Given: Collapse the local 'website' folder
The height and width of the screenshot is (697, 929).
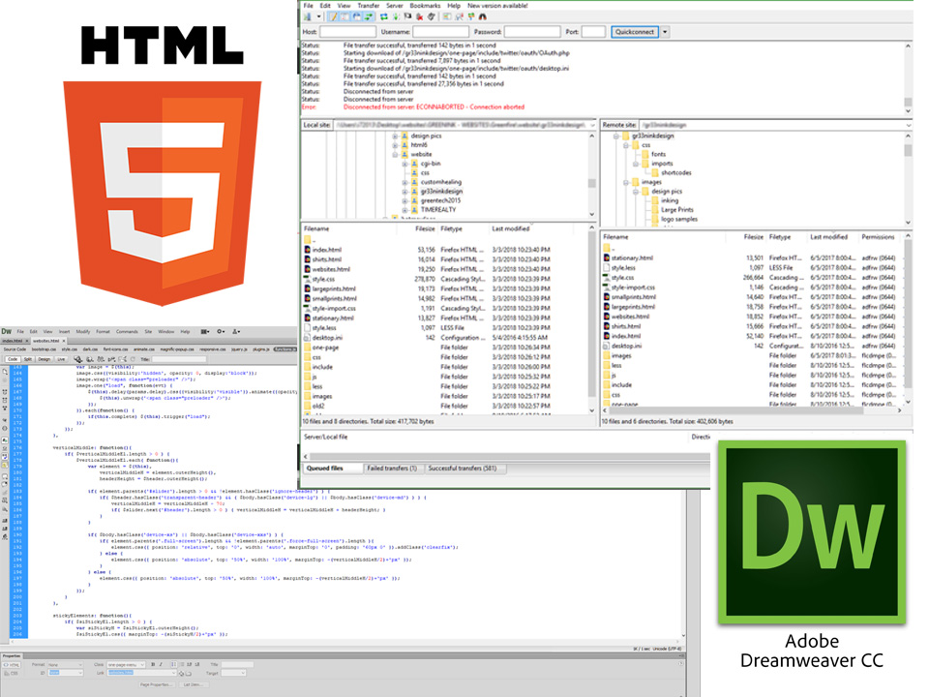Looking at the screenshot, I should click(395, 155).
